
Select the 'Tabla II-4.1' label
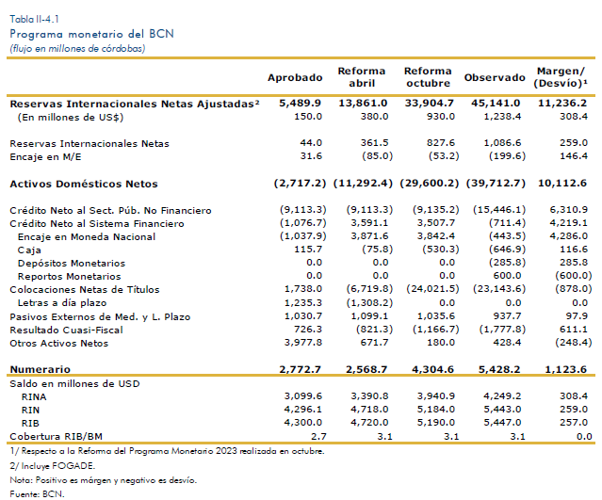point(34,19)
